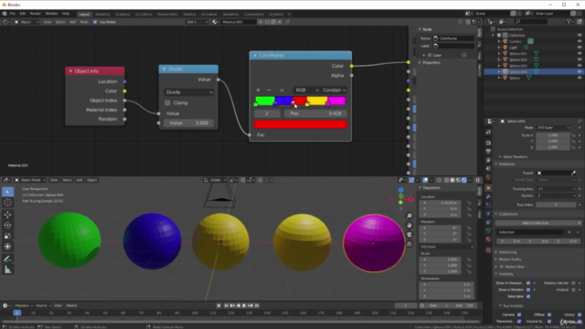Expand the Properties panel in node sidebar

pos(431,63)
